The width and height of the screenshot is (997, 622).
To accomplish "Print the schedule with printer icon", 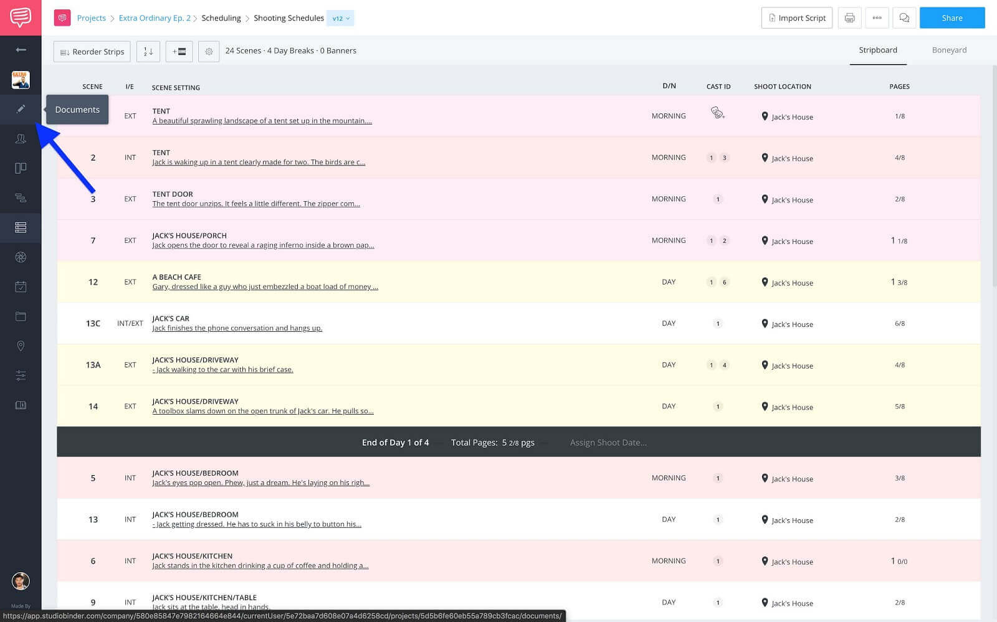I will 849,18.
